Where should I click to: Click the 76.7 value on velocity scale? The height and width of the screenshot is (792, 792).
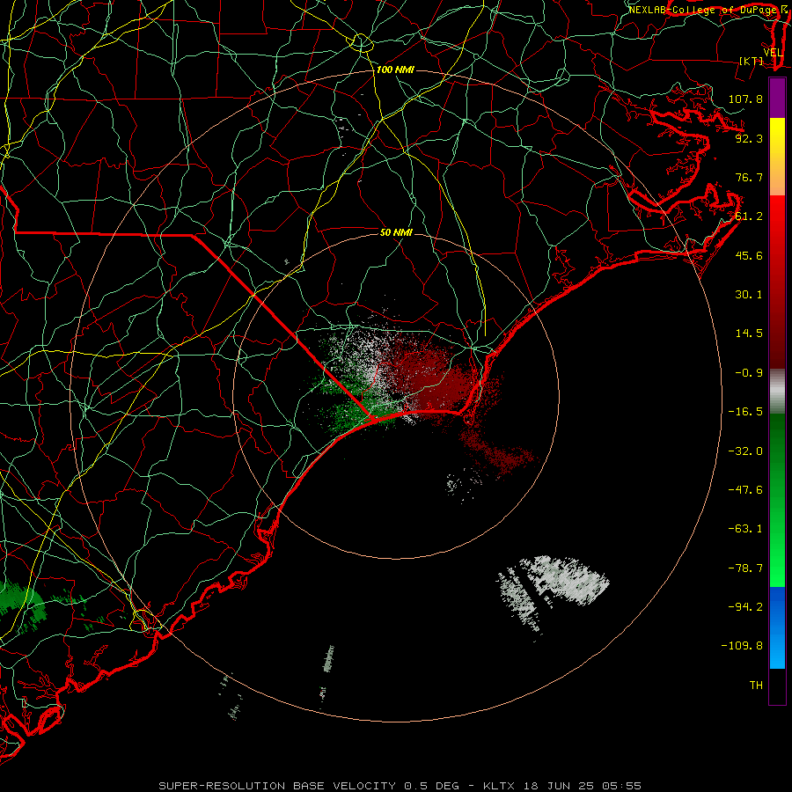(x=749, y=177)
